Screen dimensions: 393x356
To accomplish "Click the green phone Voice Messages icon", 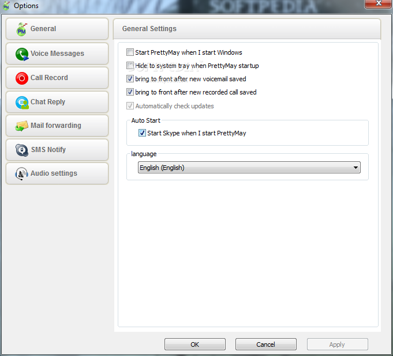I will (22, 54).
